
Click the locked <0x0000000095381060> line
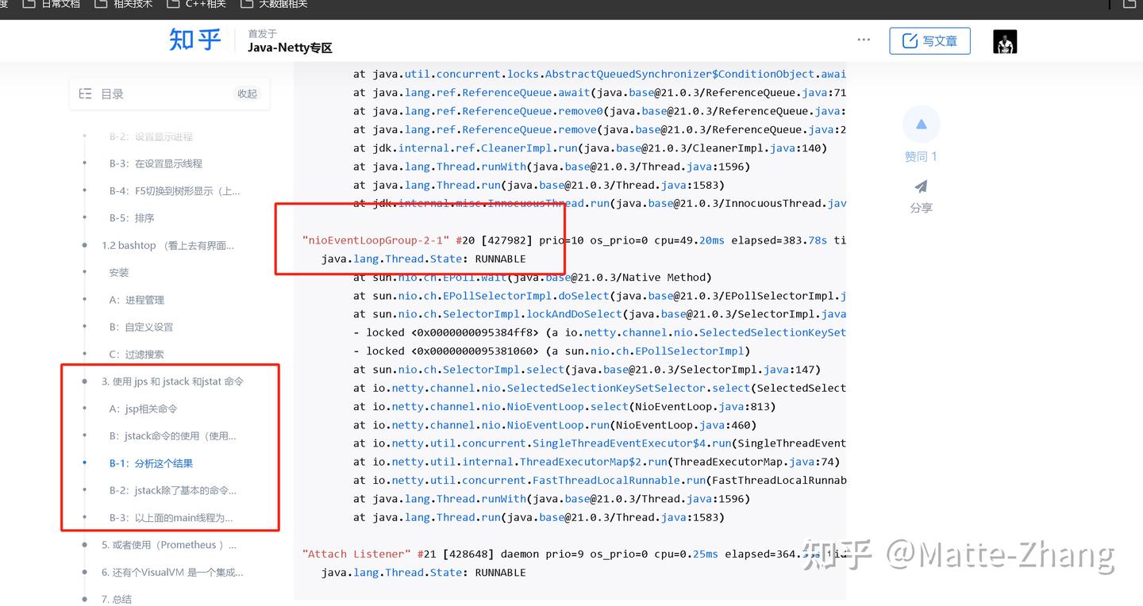552,351
